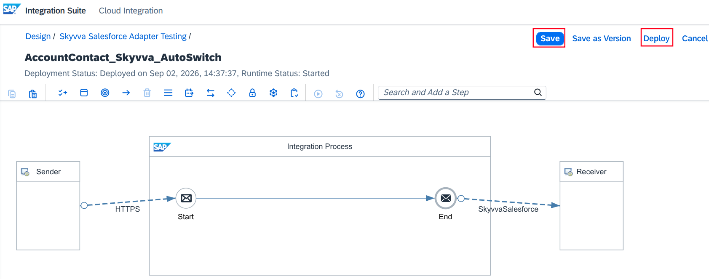The image size is (709, 279).
Task: Click the dashed diamond toolbar icon
Action: pyautogui.click(x=231, y=93)
